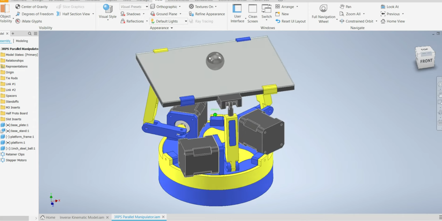The image size is (442, 221).
Task: Switch to Inverse Kinematic Model.iam tab
Action: tap(82, 217)
